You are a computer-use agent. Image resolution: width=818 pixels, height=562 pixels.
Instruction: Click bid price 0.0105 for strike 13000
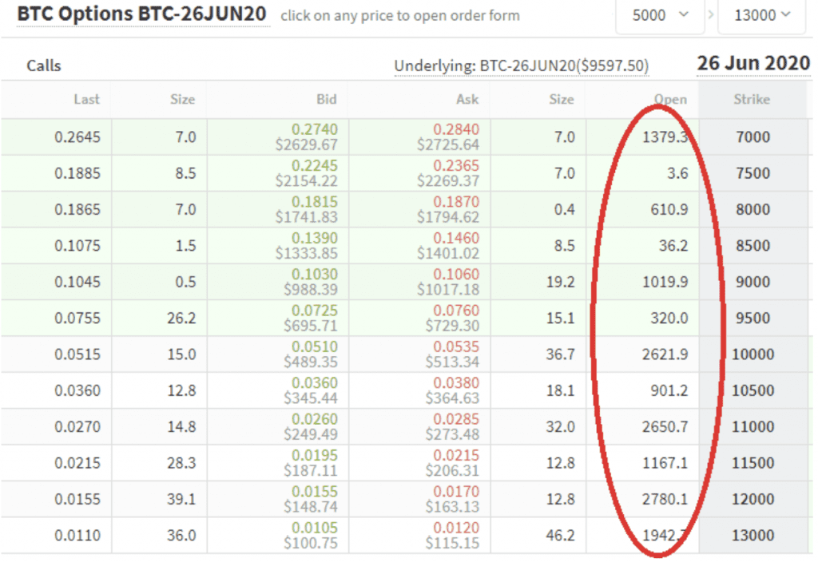point(314,528)
